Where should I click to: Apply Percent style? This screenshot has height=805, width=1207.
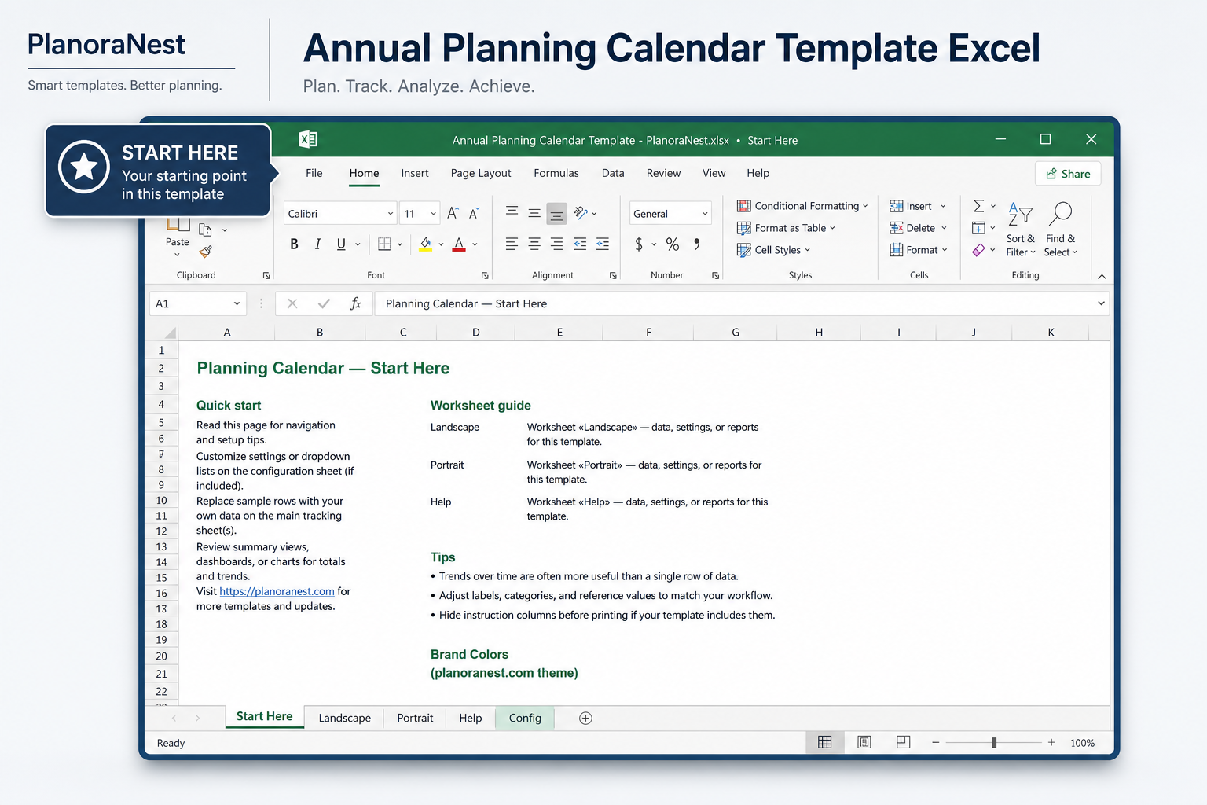[x=673, y=244]
